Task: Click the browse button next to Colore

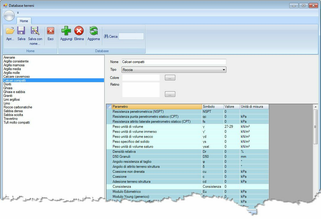Action: coord(170,78)
